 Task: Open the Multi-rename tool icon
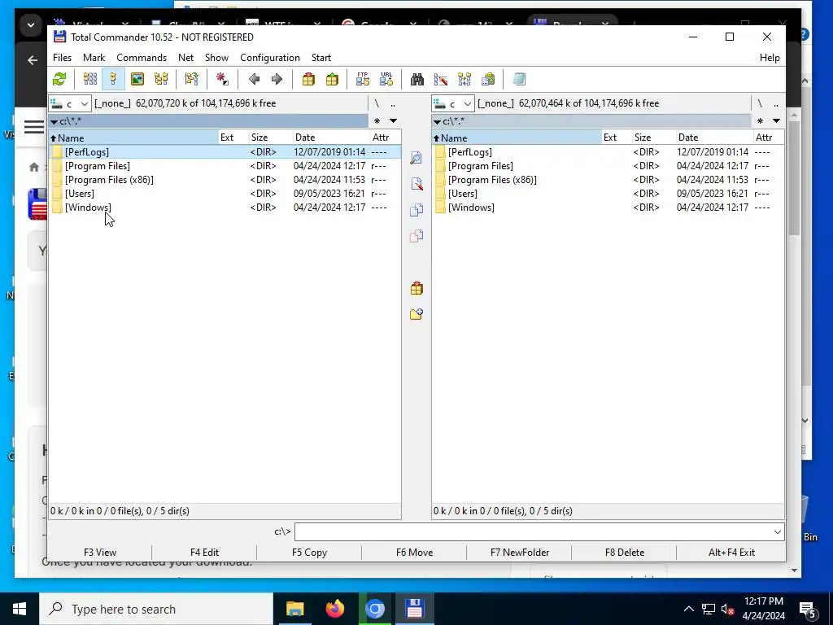click(x=441, y=79)
